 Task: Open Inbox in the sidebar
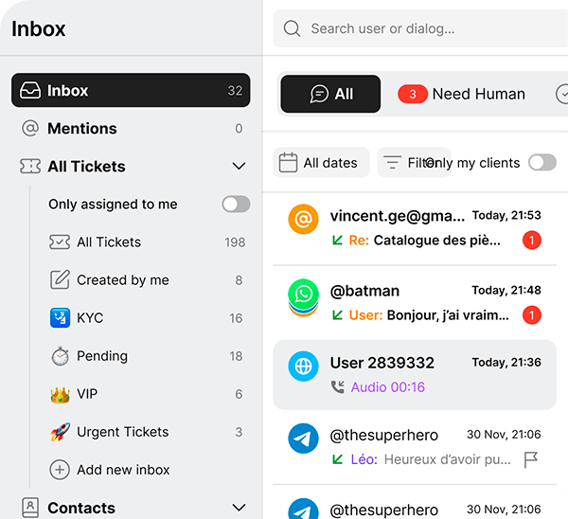[131, 90]
